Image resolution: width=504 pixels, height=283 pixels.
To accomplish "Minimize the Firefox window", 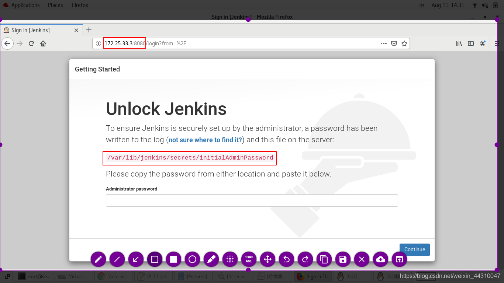I will pos(473,17).
